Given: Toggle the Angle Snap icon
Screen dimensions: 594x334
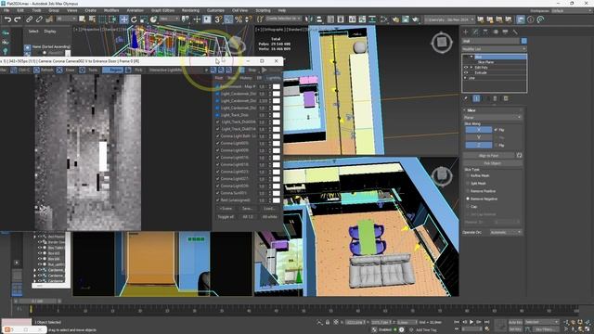Looking at the screenshot, I should point(228,19).
